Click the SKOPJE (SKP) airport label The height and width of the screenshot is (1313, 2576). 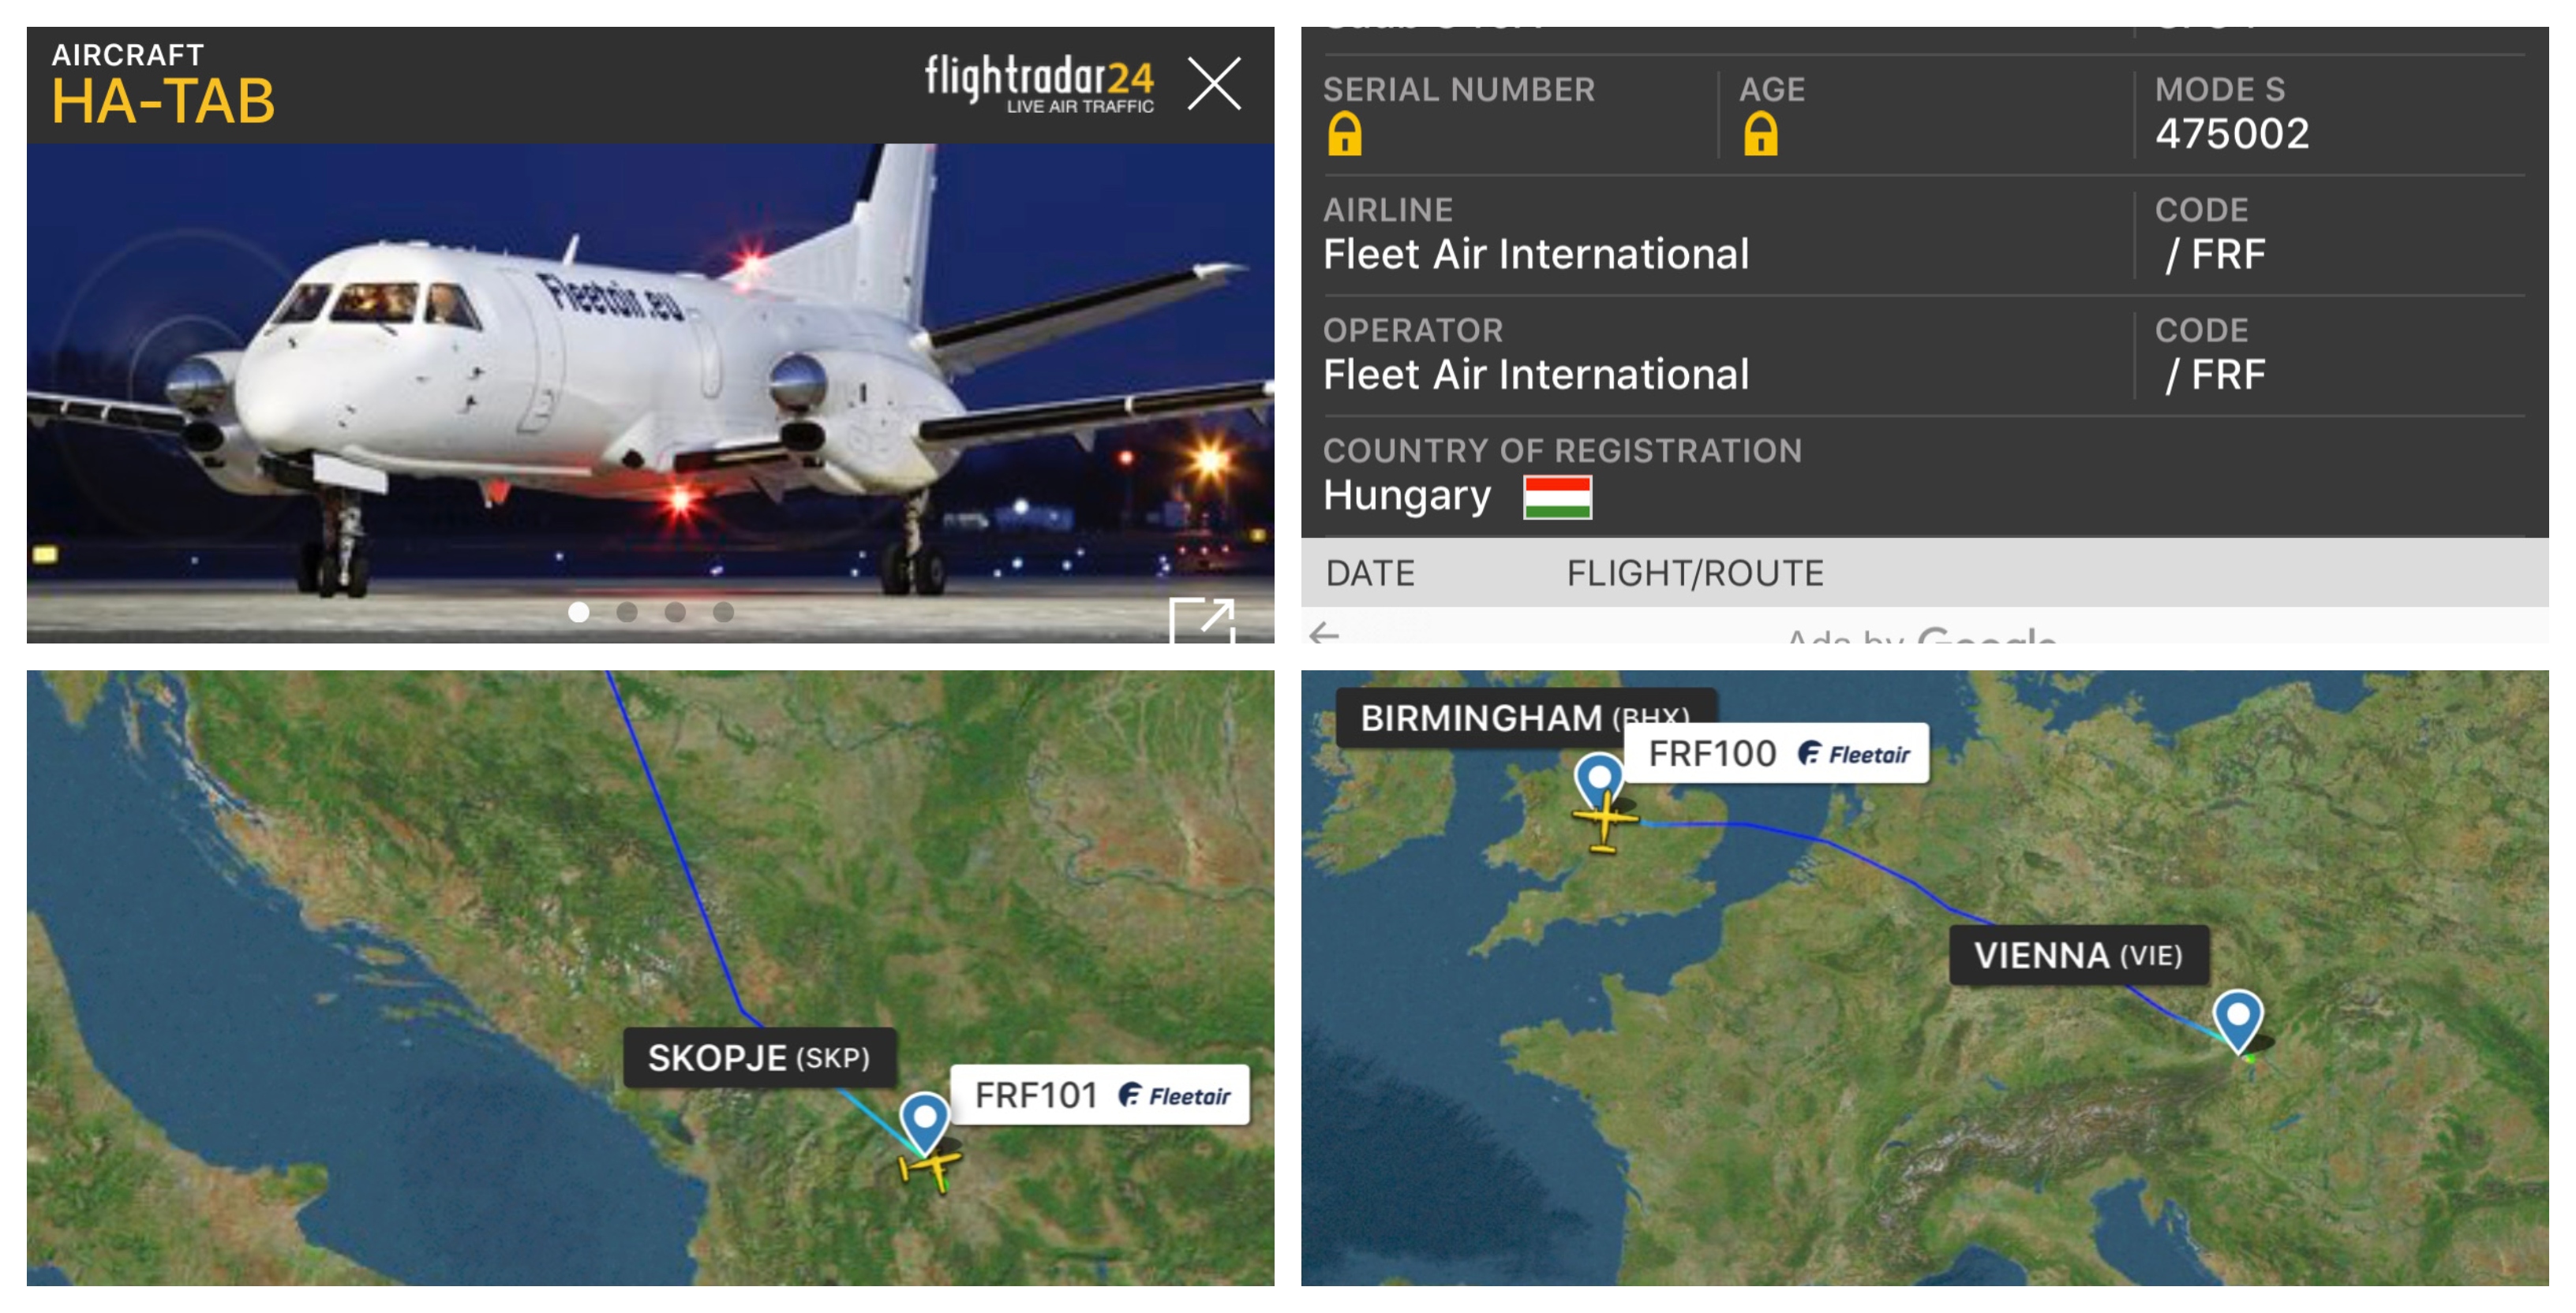[x=759, y=1057]
